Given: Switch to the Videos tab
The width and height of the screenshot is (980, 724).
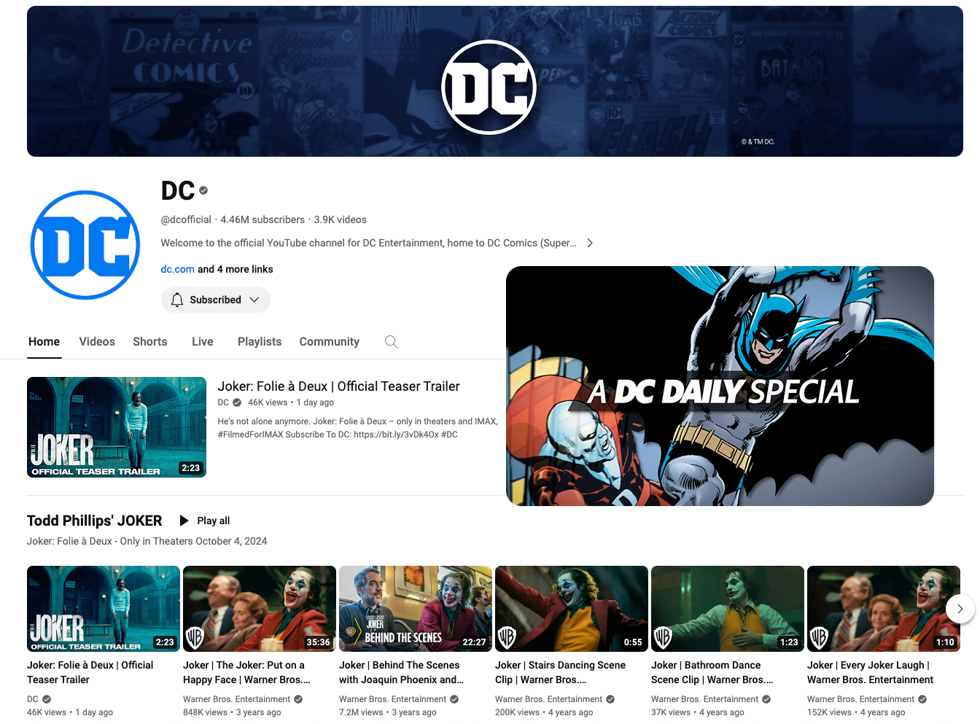Looking at the screenshot, I should tap(97, 341).
